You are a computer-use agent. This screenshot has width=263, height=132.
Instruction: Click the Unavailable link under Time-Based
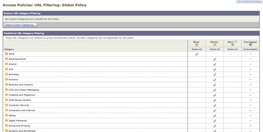[x=250, y=49]
